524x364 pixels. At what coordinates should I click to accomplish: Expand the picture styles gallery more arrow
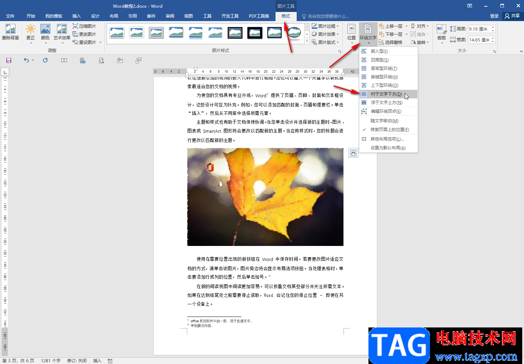click(x=307, y=41)
